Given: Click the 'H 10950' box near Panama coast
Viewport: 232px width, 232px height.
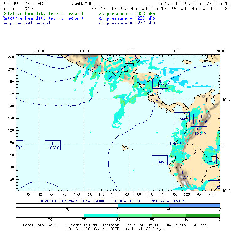Looking at the screenshot, I should click(182, 117).
